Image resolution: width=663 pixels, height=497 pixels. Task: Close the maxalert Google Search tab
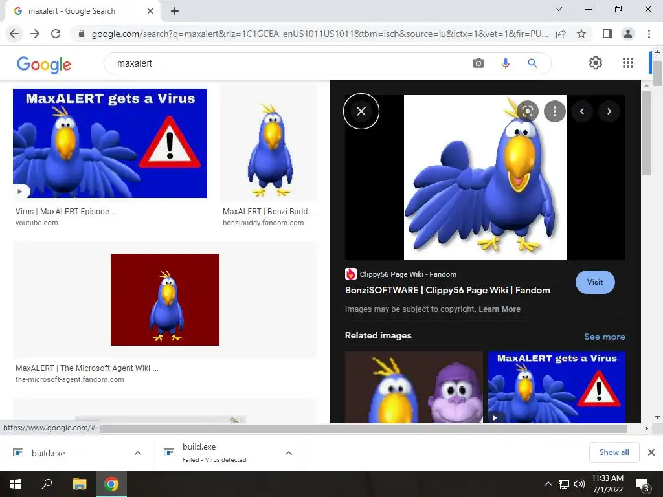150,11
